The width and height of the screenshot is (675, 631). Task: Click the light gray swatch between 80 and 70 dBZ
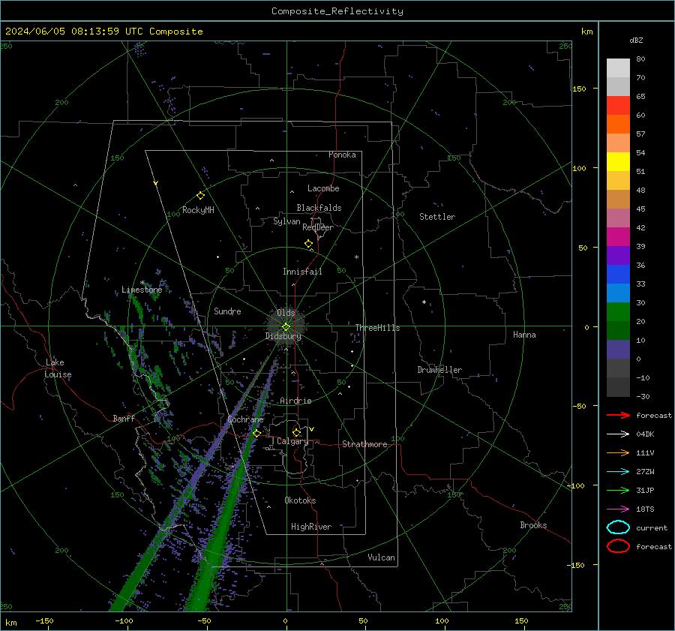[x=618, y=68]
